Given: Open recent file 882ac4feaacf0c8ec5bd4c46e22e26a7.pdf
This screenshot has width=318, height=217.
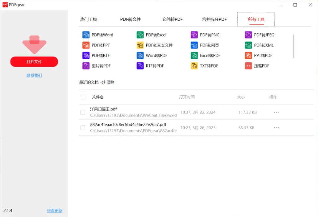Looking at the screenshot, I should pyautogui.click(x=128, y=125).
